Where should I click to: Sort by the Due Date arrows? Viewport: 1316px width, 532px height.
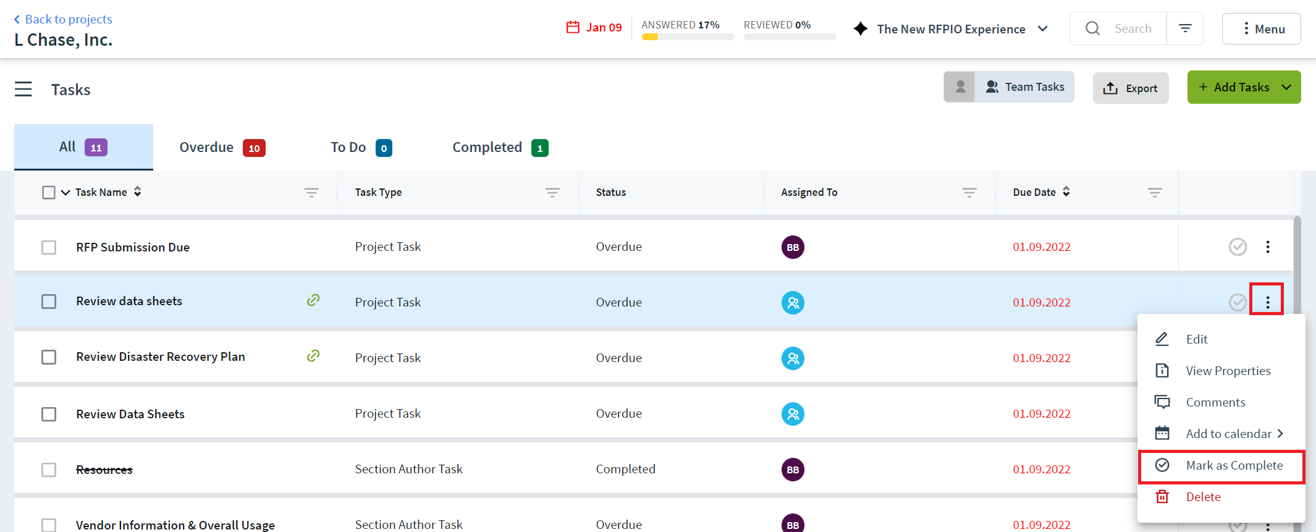click(1066, 192)
